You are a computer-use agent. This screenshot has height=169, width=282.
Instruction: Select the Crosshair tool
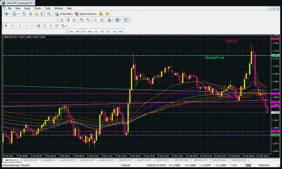[x=12, y=26]
